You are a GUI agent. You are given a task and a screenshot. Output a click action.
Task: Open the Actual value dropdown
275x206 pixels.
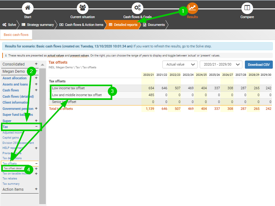(x=180, y=65)
